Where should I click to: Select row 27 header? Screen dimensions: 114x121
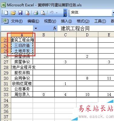tap(6, 62)
